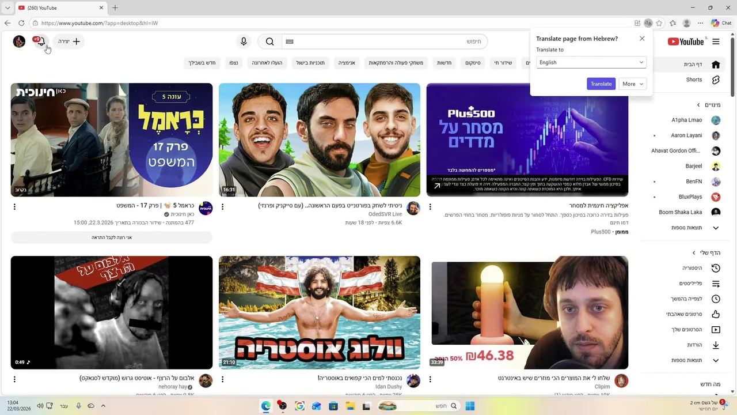Open Edge Copilot Chat button
Image resolution: width=737 pixels, height=415 pixels.
[x=721, y=23]
